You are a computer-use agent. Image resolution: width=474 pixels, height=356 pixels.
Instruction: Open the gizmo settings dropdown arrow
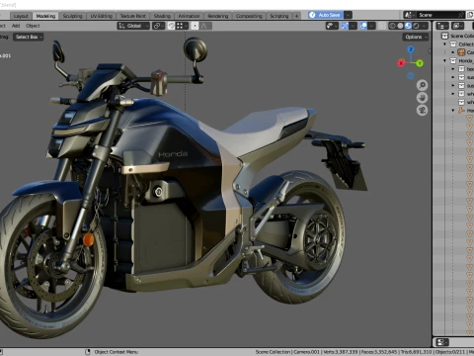(354, 26)
